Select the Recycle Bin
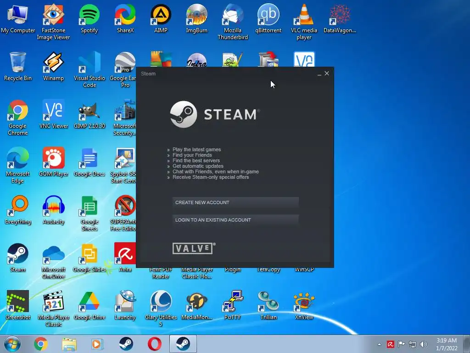Image resolution: width=470 pixels, height=353 pixels. [x=18, y=66]
